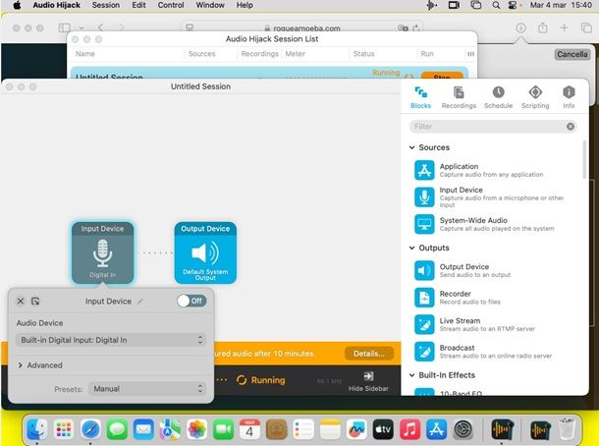Detach the Input Device popover window
Image resolution: width=599 pixels, height=446 pixels.
pos(35,302)
